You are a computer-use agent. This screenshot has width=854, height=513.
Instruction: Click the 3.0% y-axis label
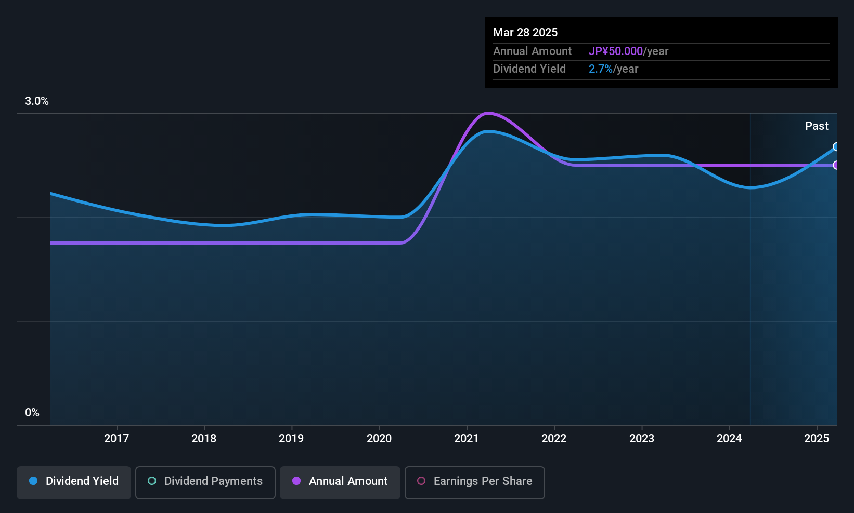point(37,101)
